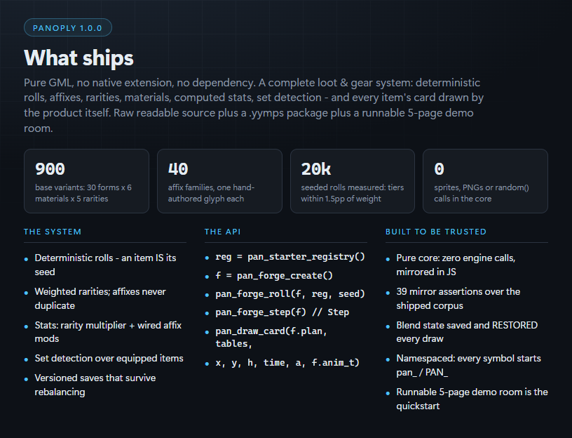
Task: Select the 40 affix families stat card
Action: click(x=219, y=181)
